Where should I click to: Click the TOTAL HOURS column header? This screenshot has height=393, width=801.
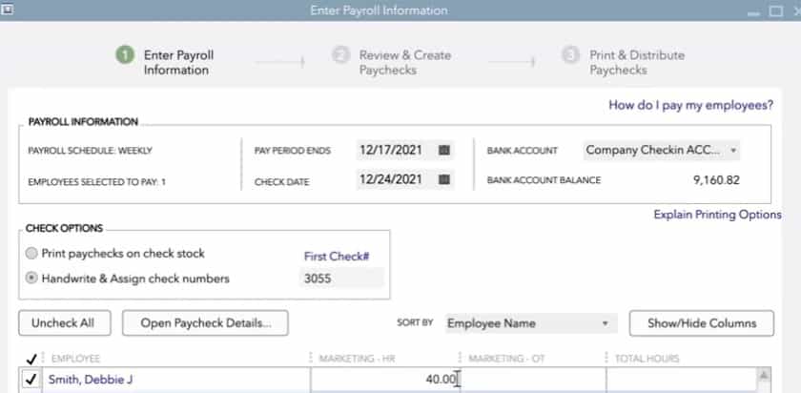click(x=647, y=359)
